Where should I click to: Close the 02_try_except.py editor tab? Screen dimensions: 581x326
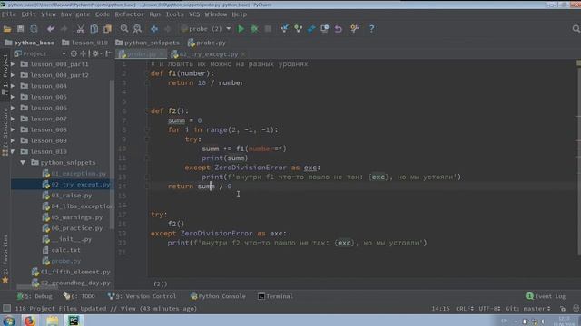tap(243, 54)
